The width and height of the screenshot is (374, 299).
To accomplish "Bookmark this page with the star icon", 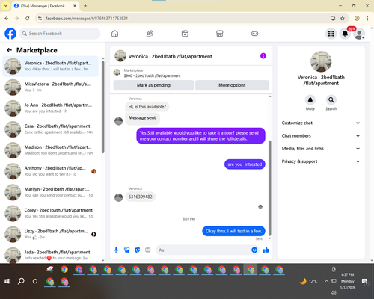I will tap(343, 18).
